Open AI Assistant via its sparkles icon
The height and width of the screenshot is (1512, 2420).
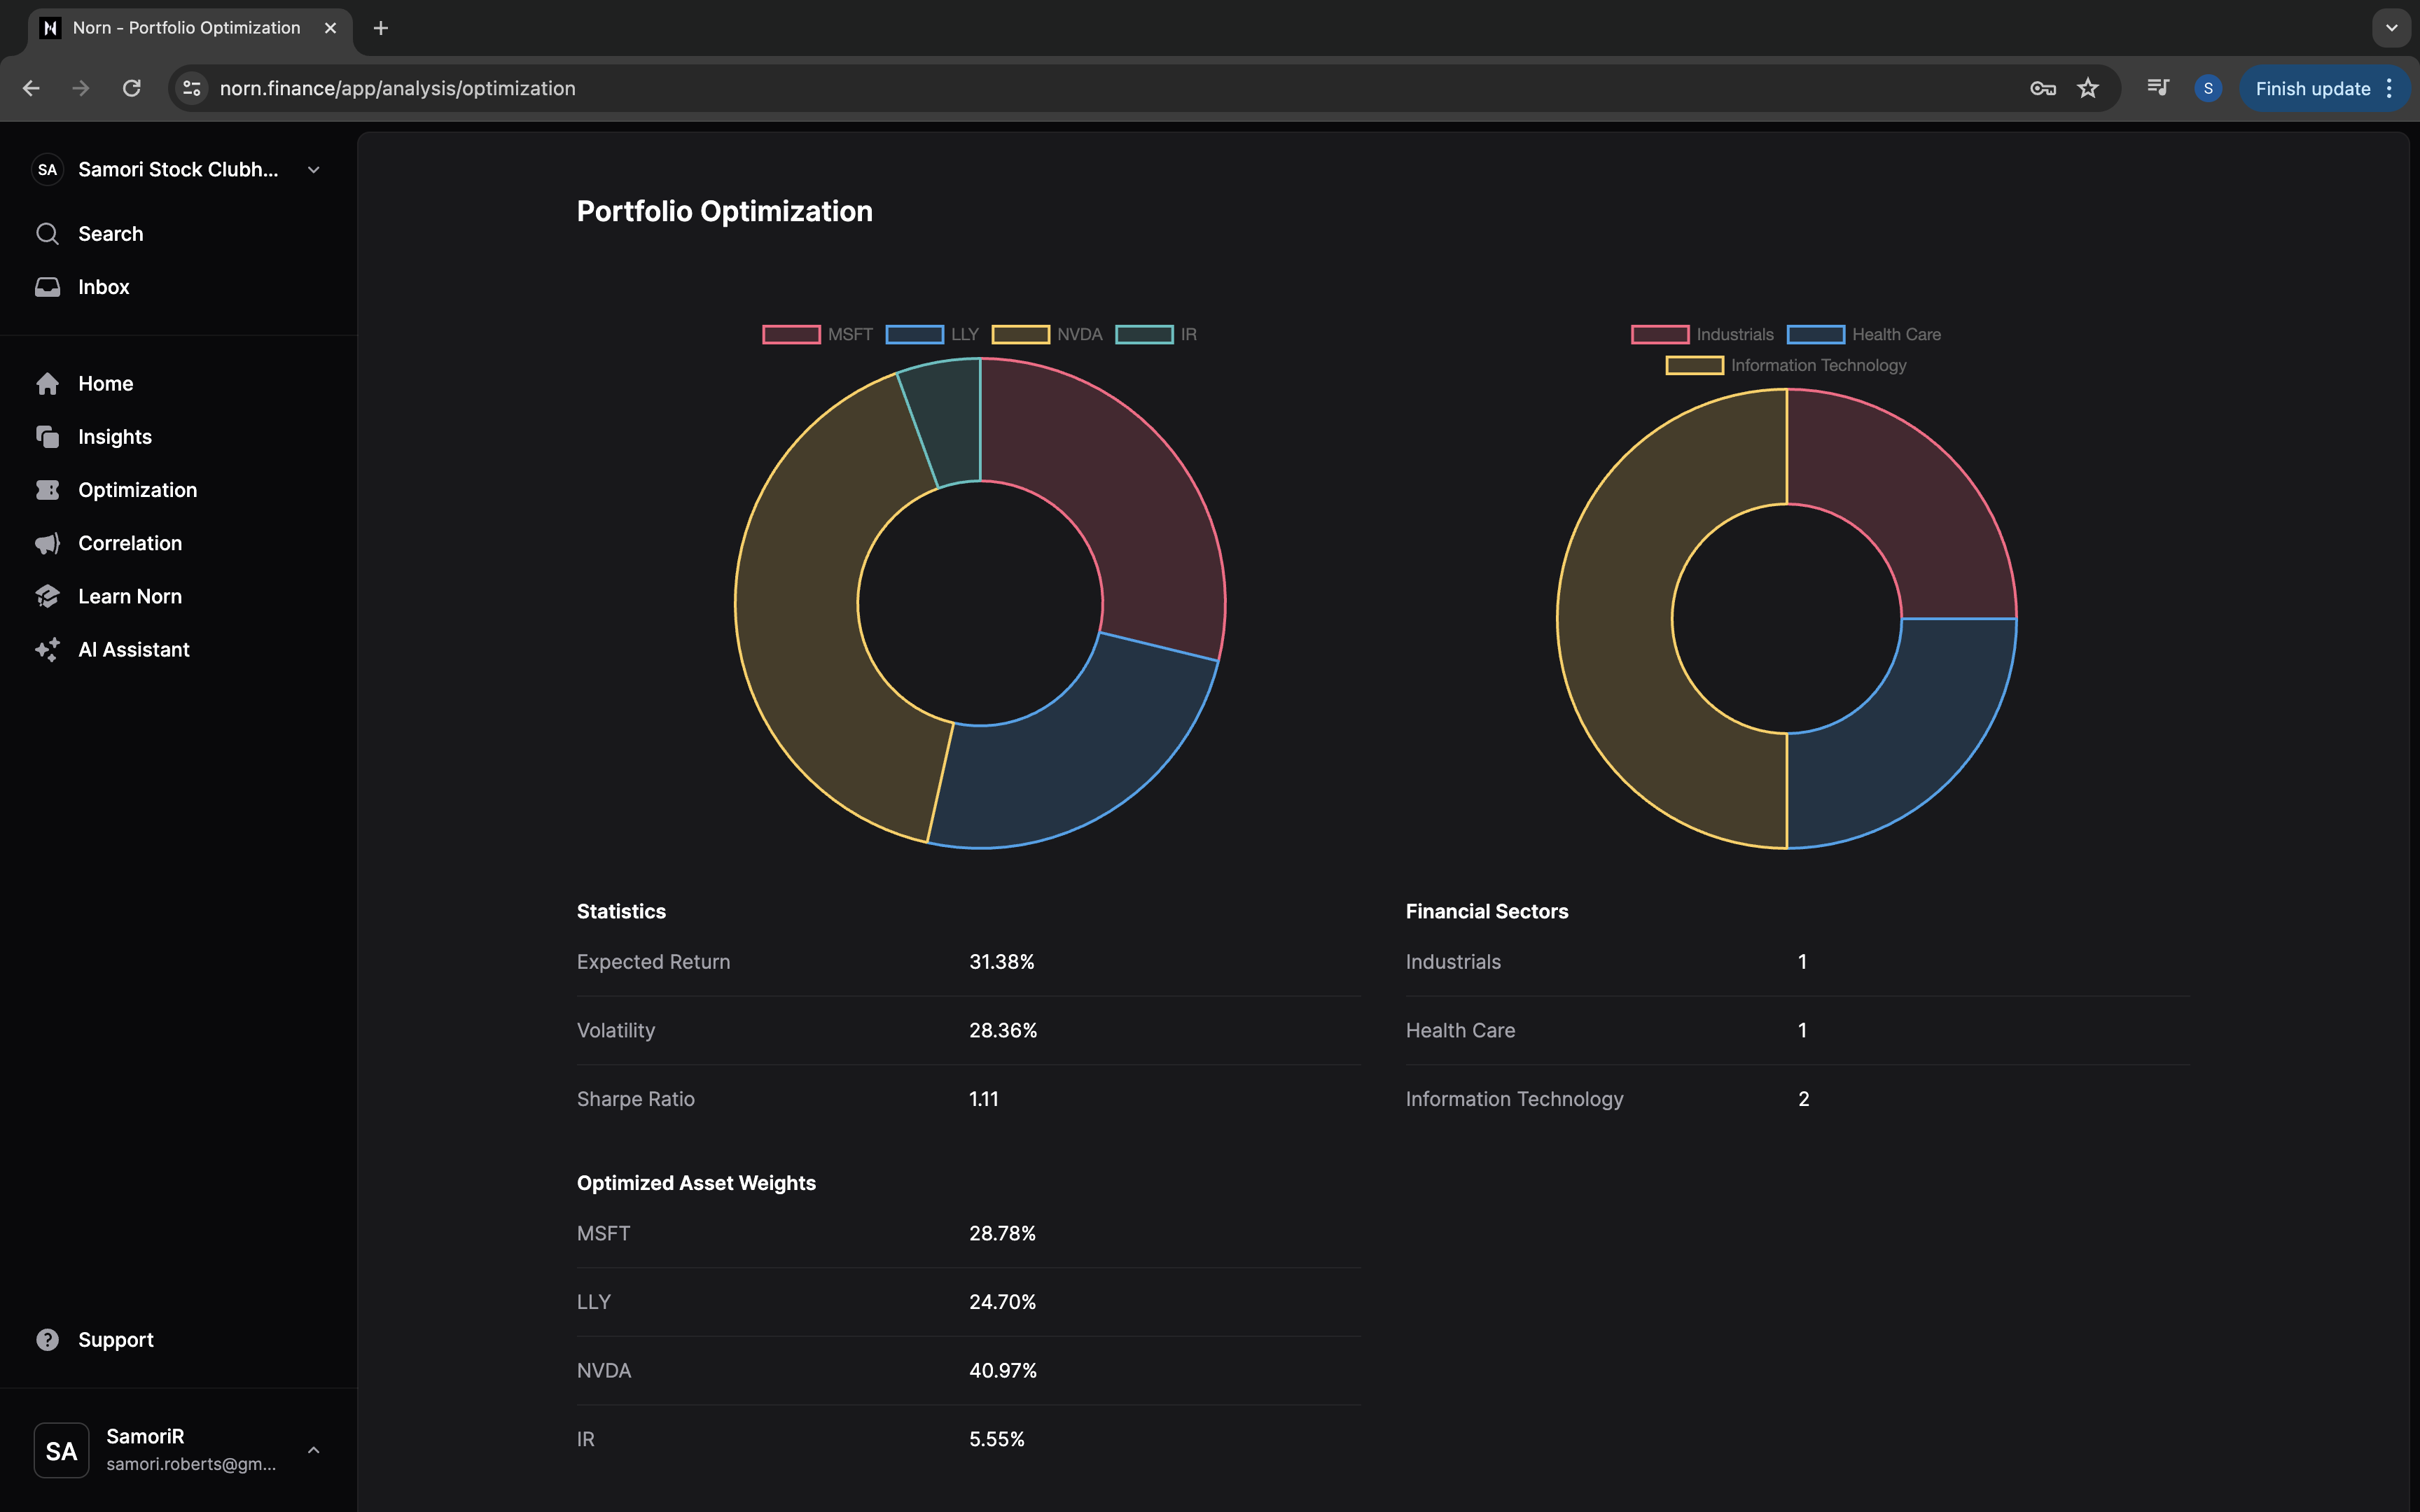(47, 650)
